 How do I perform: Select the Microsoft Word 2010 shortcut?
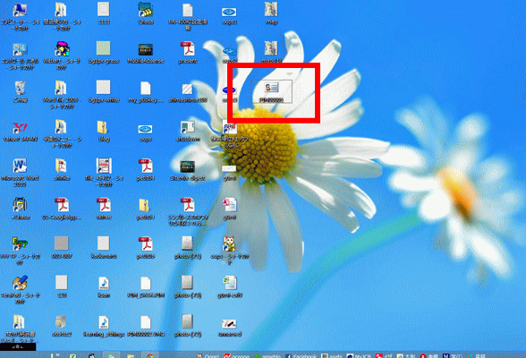coord(20,173)
